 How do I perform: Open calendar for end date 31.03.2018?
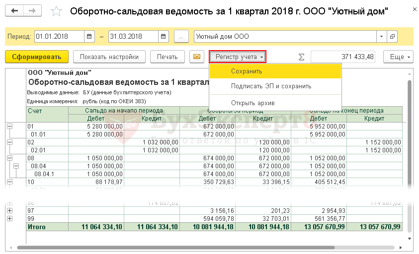tap(164, 36)
